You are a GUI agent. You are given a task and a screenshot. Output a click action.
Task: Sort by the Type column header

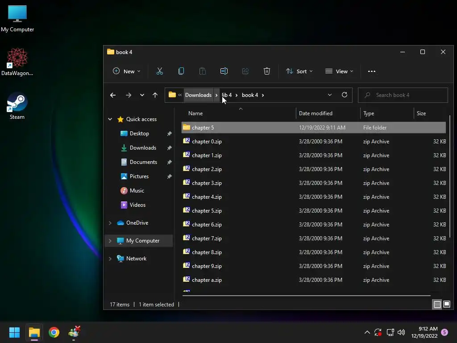click(369, 113)
